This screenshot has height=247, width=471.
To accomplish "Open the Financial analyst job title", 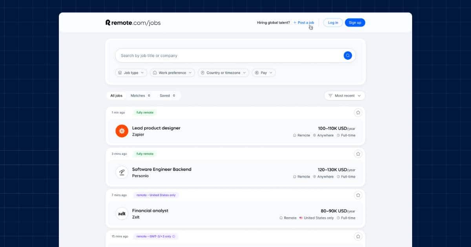I will pyautogui.click(x=150, y=211).
